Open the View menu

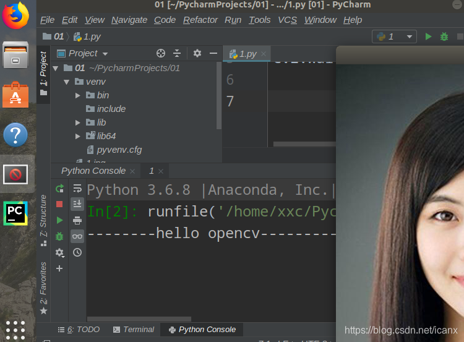pyautogui.click(x=95, y=20)
